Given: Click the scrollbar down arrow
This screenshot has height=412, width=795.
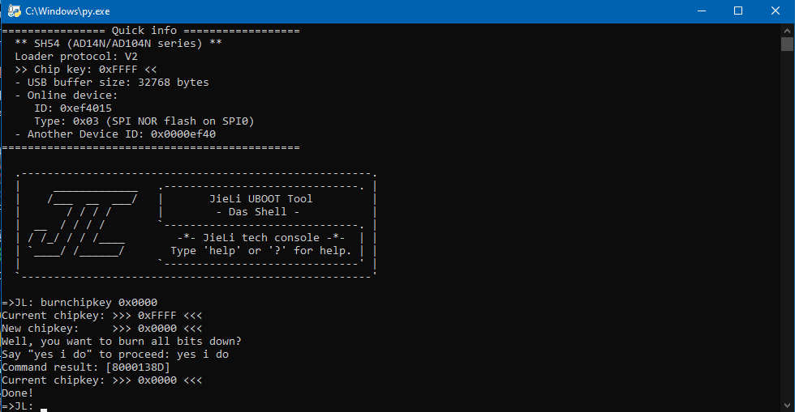Looking at the screenshot, I should pyautogui.click(x=787, y=406).
